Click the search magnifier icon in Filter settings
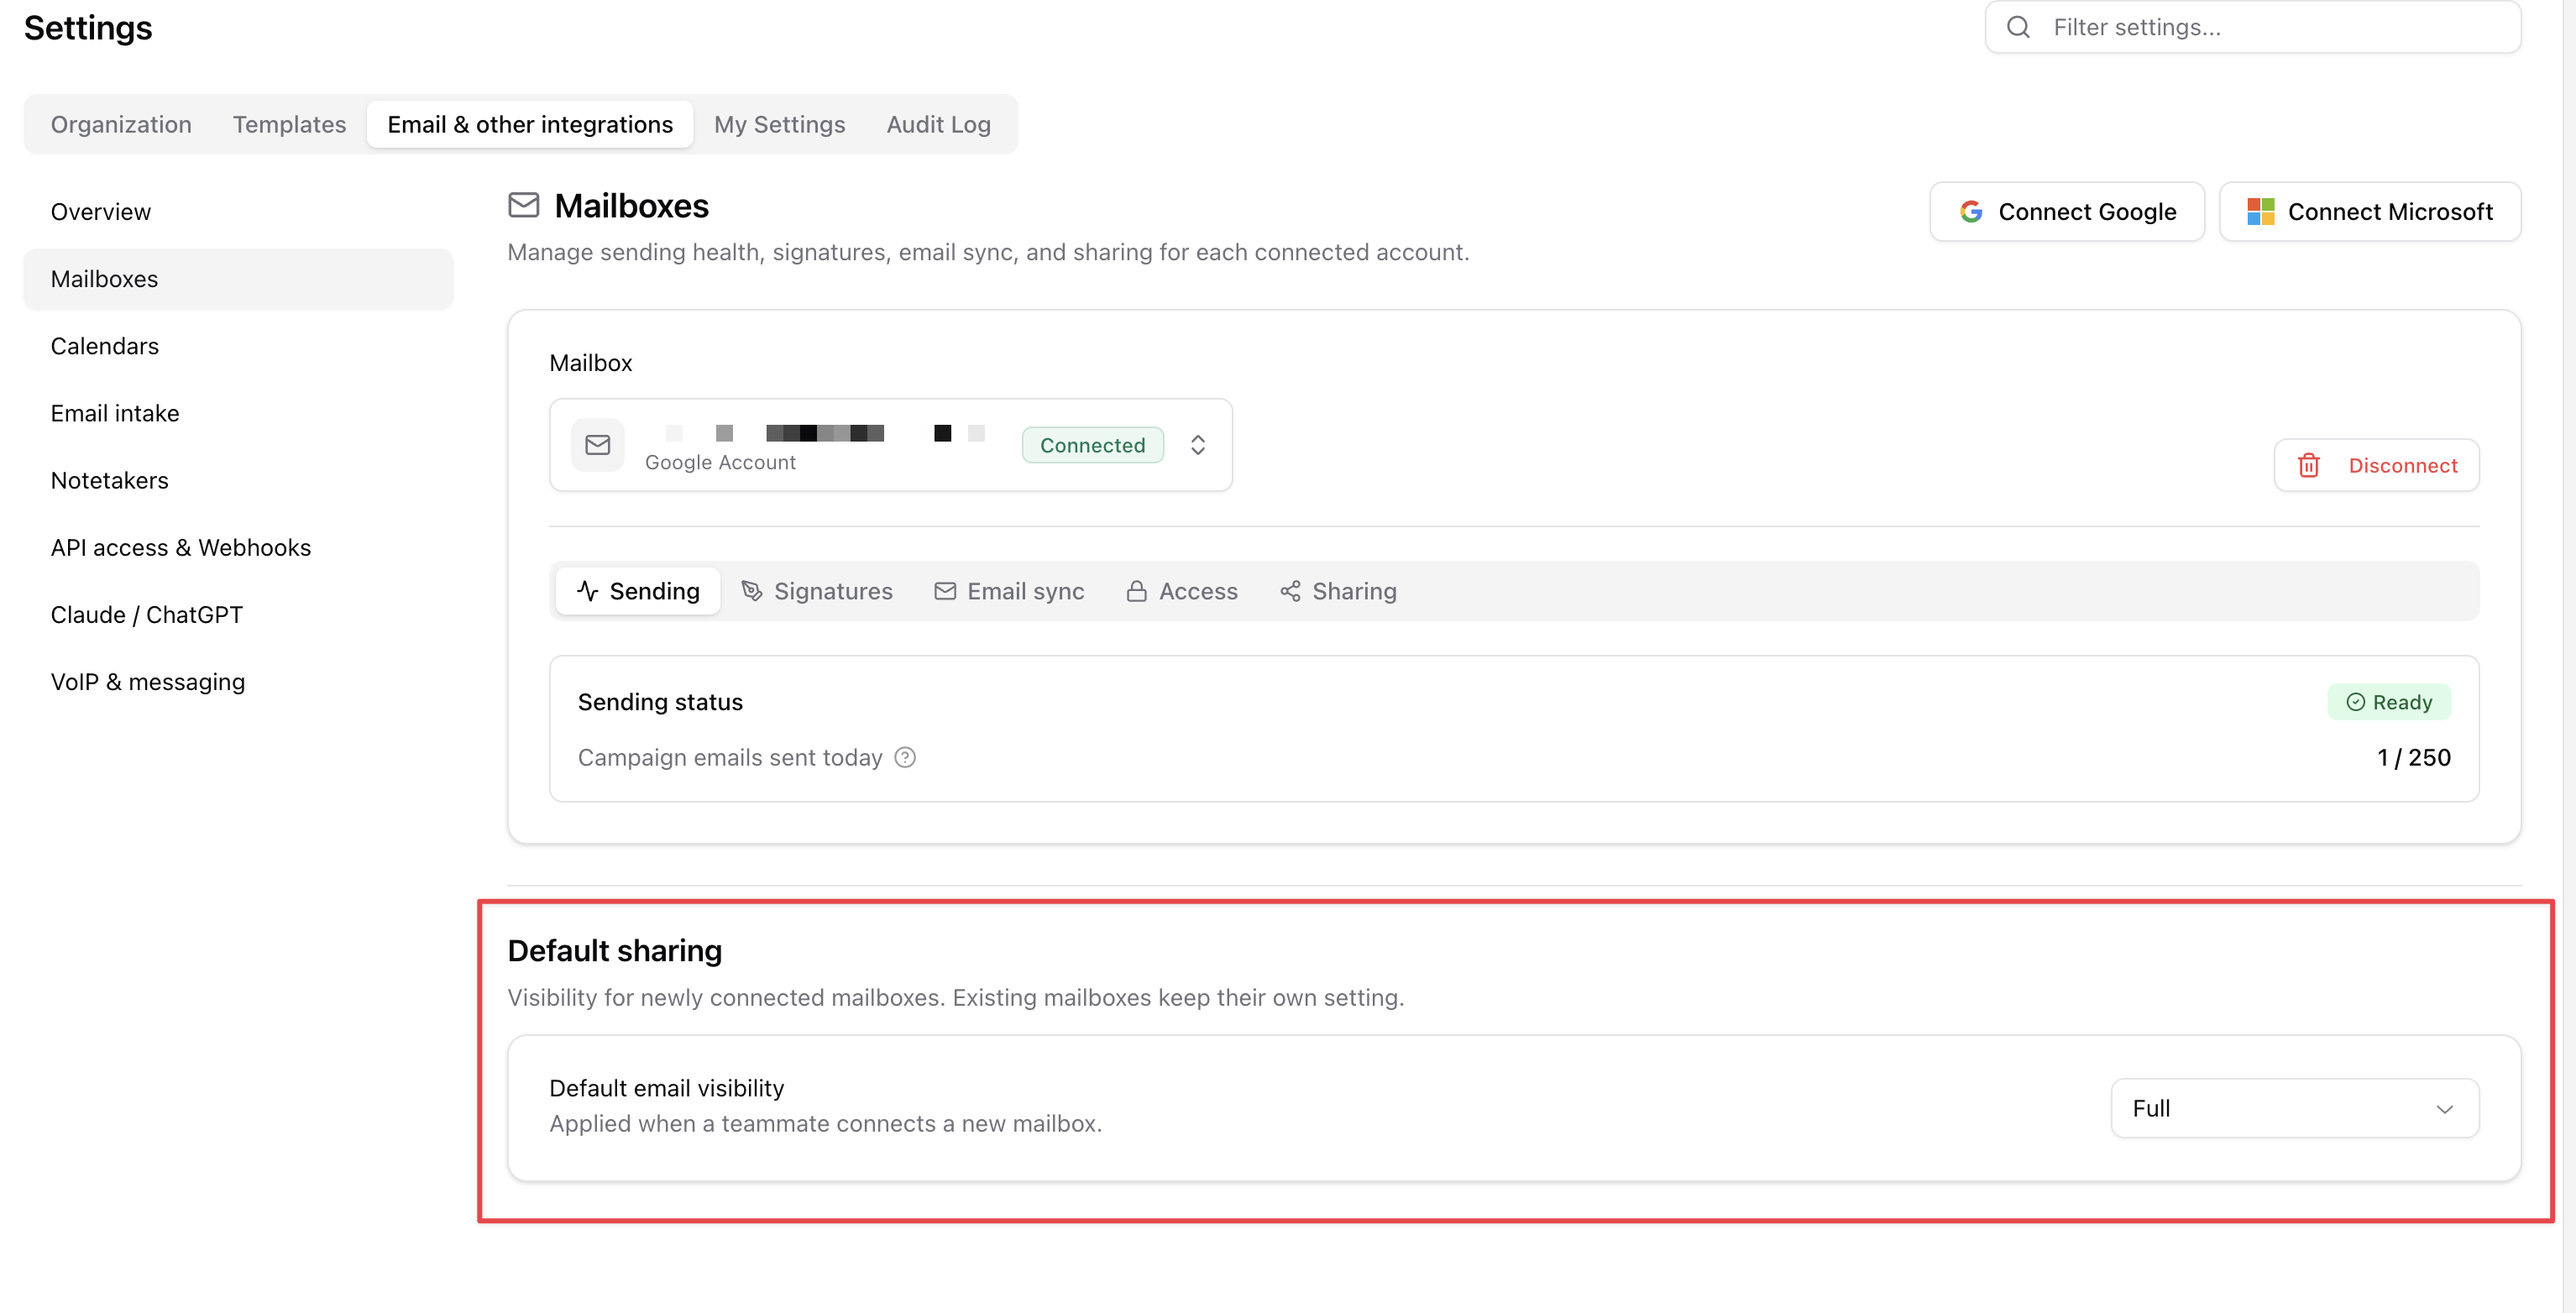 click(x=2018, y=27)
